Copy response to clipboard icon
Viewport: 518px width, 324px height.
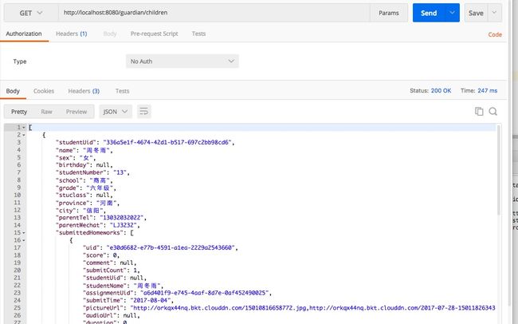pos(479,112)
